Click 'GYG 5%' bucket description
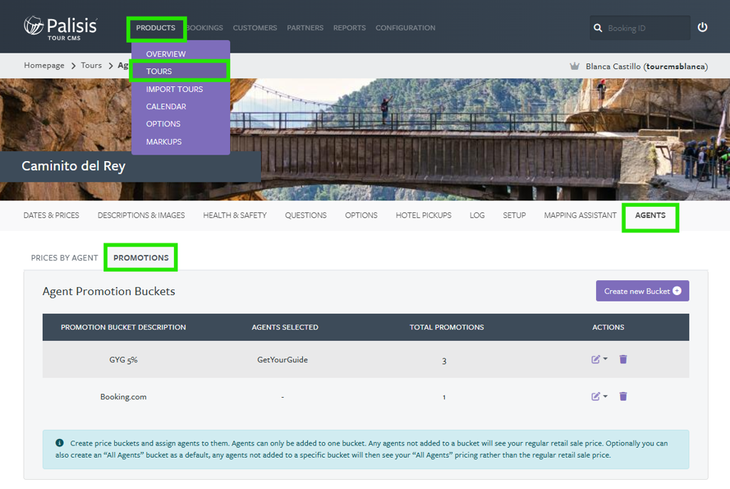730x489 pixels. 123,359
